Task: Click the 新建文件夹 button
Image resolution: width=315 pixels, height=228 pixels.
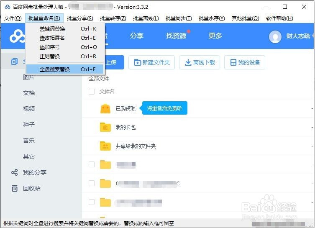Action: click(152, 62)
